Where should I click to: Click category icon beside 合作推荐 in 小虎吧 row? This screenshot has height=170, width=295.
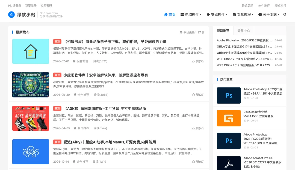[x=75, y=95]
